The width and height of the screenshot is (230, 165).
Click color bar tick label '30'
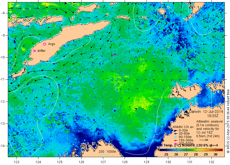coord(215,155)
